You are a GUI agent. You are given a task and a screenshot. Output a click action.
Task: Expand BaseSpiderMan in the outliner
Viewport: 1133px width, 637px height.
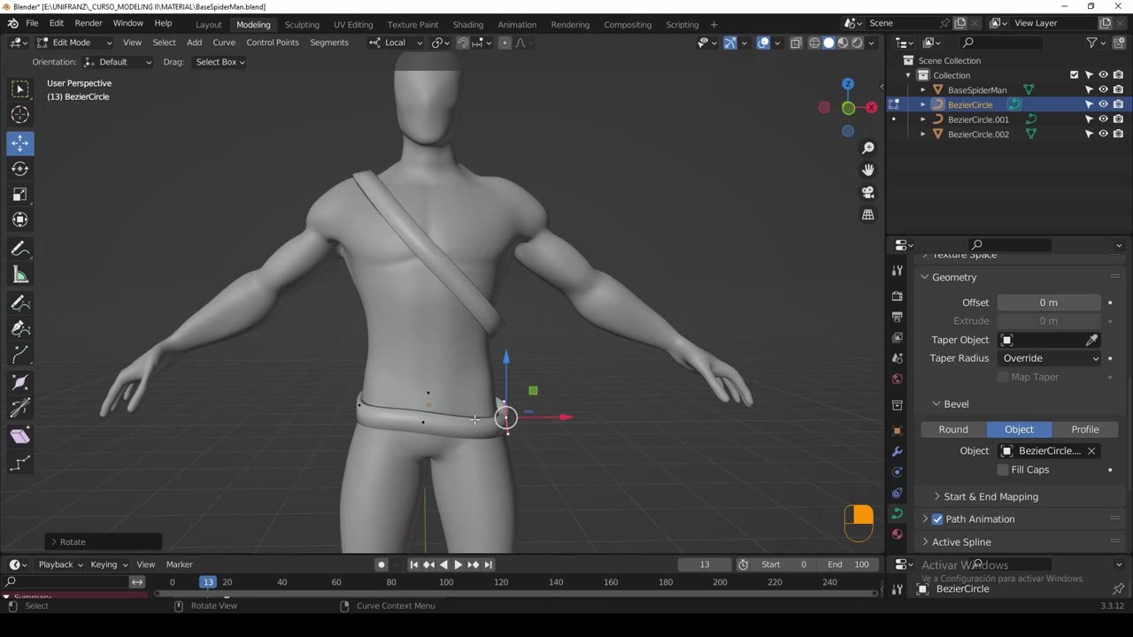(x=923, y=89)
